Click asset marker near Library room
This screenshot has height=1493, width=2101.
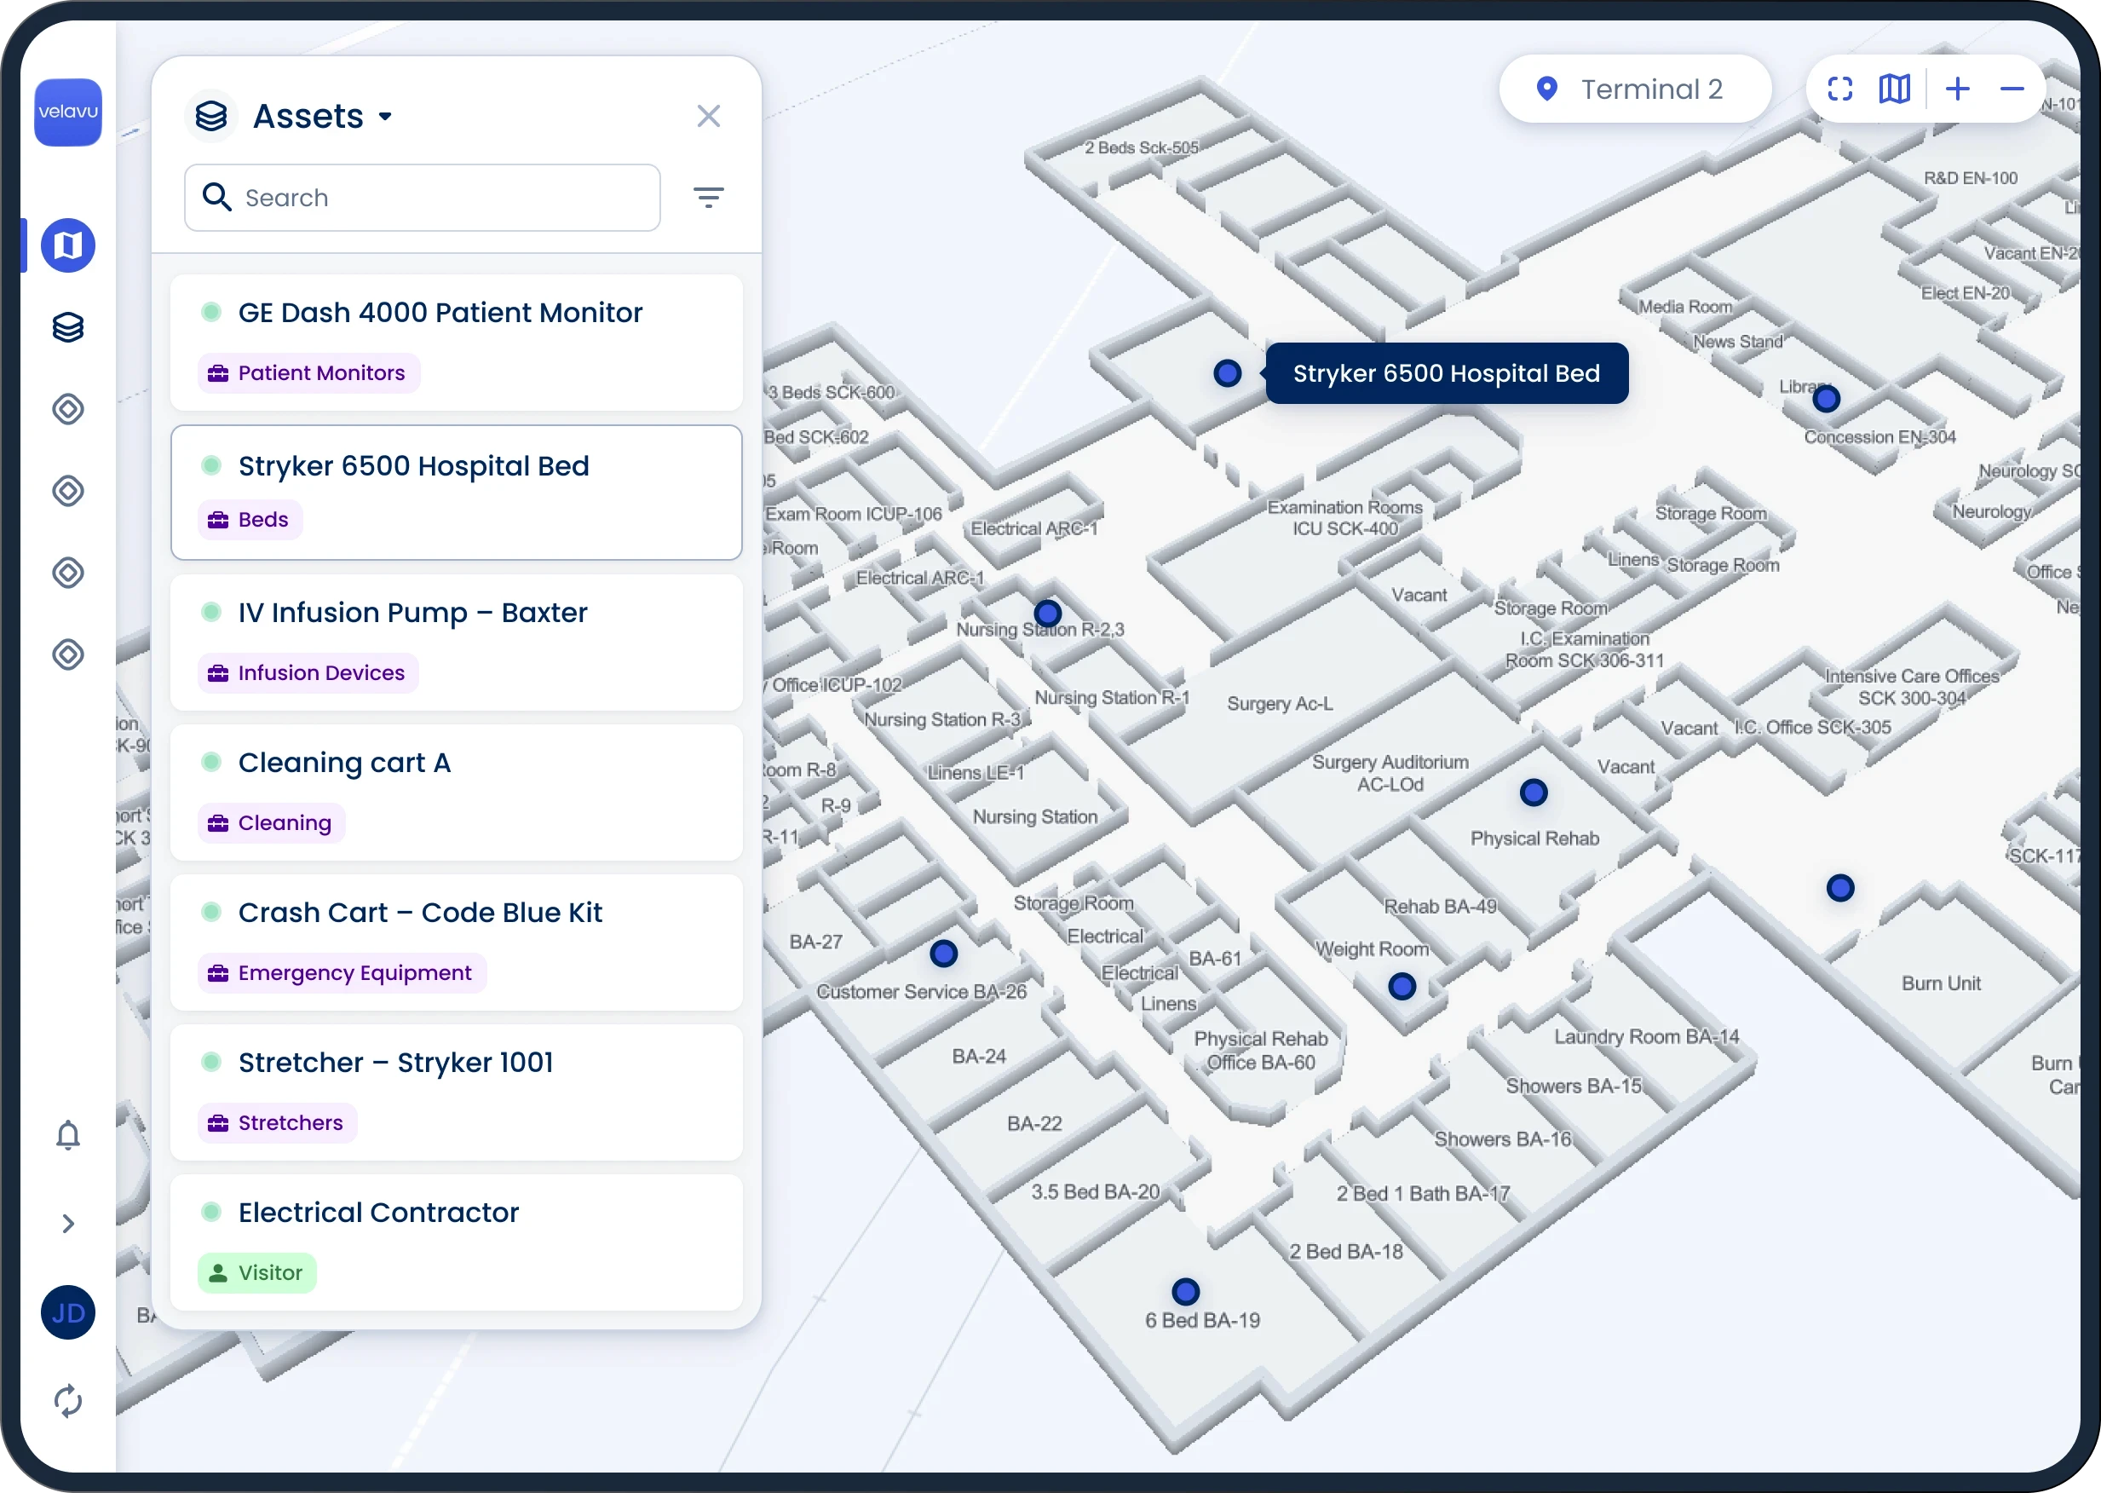click(x=1826, y=399)
